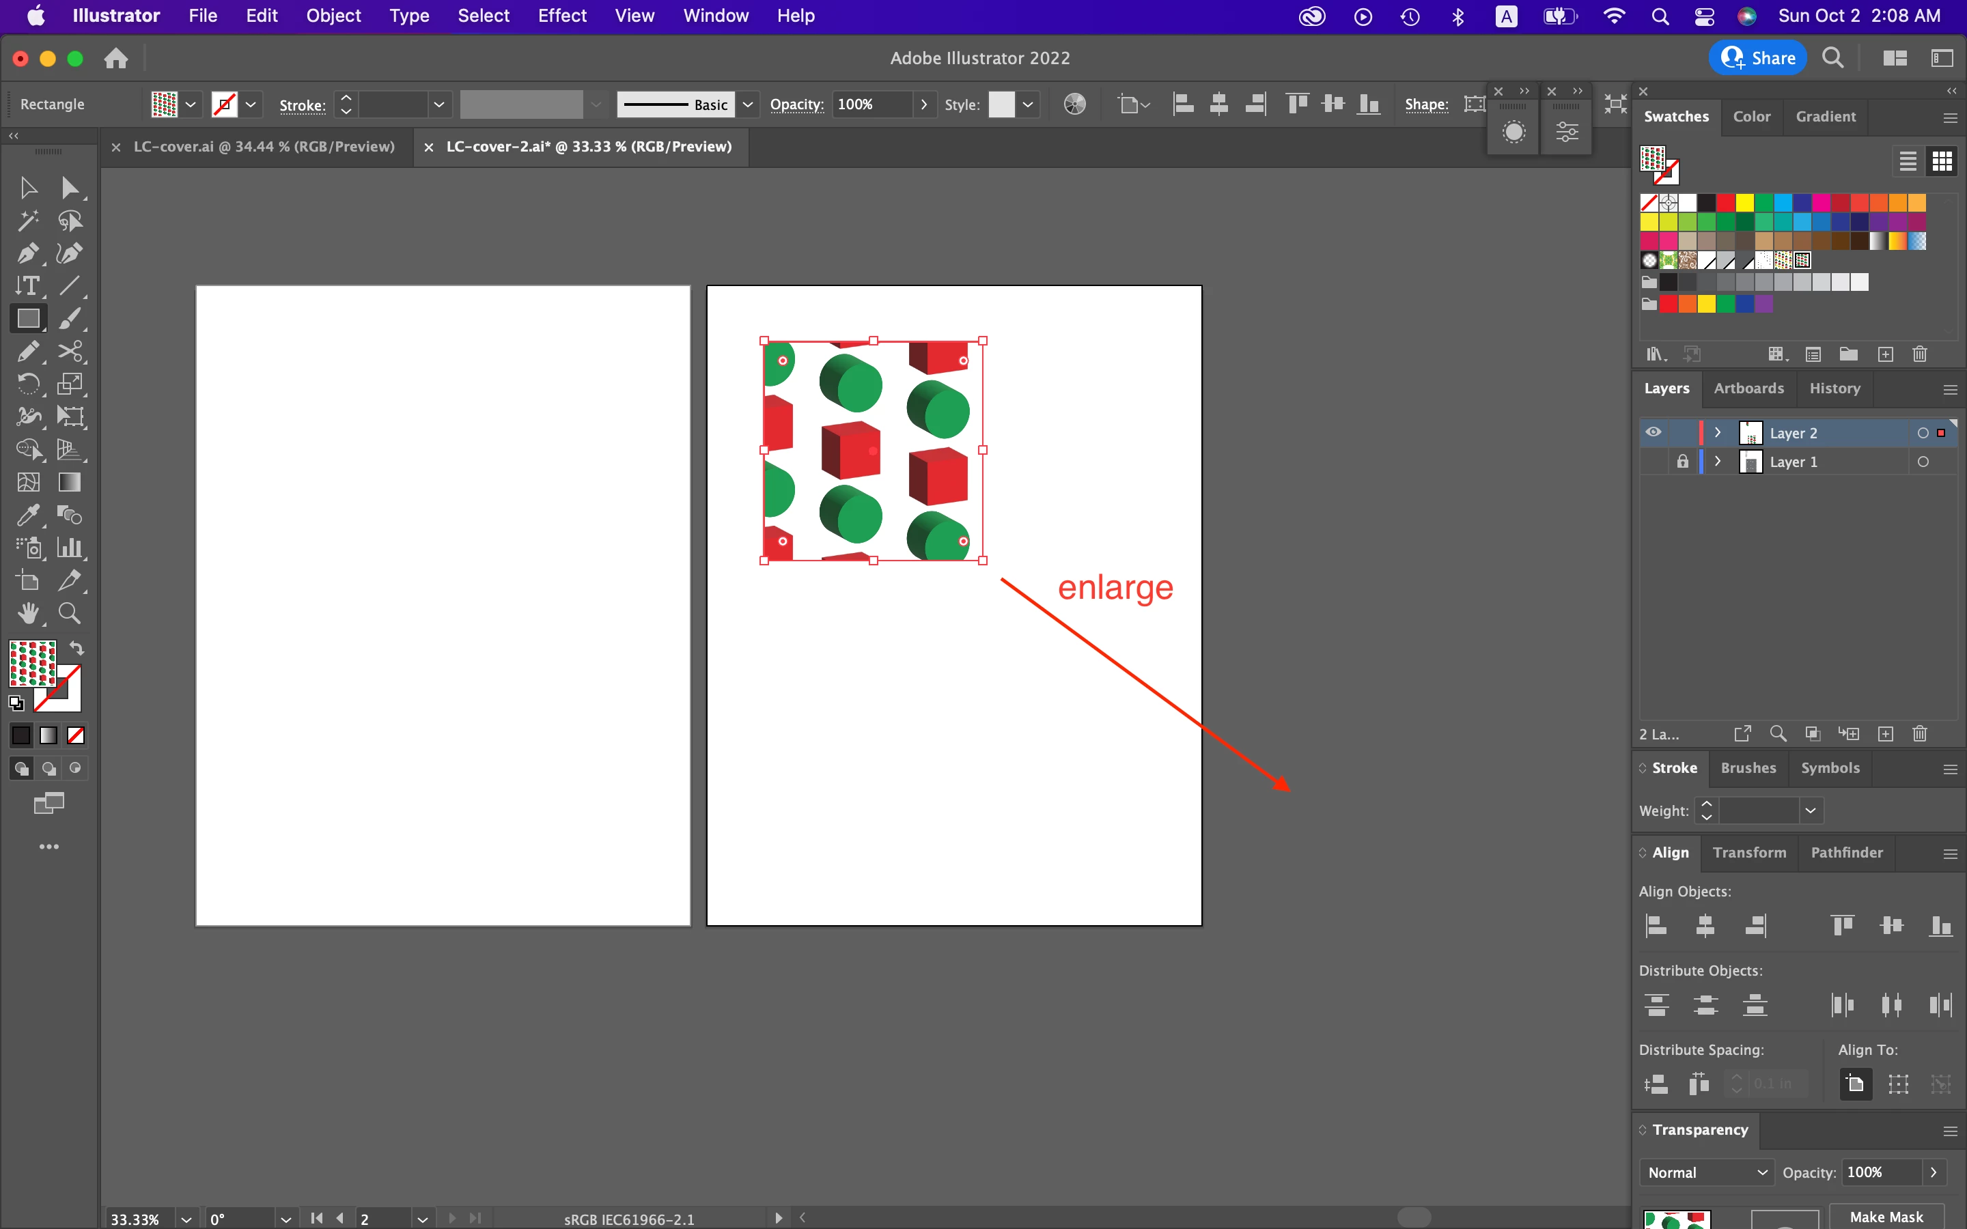Switch swatches to list view
Viewport: 1967px width, 1229px height.
(1908, 161)
